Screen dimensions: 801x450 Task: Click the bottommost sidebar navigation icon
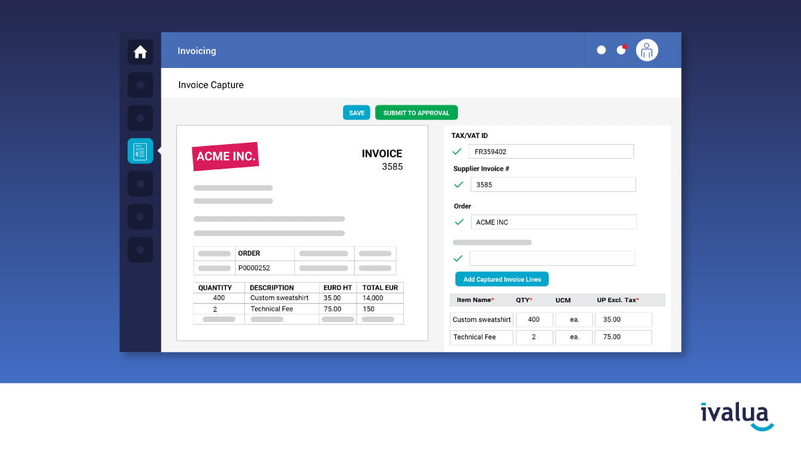coord(140,249)
